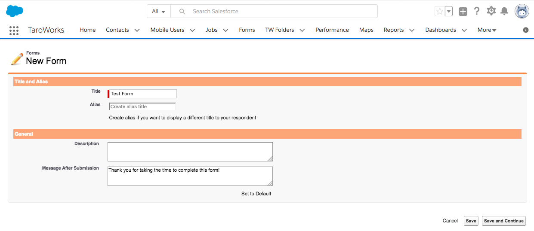
Task: Open the Setup gear icon
Action: (x=491, y=11)
